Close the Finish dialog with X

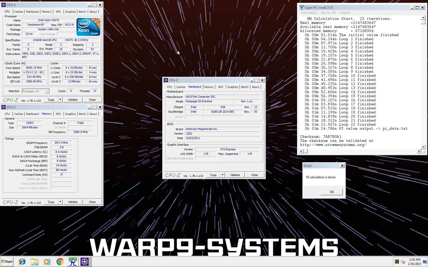[342, 166]
